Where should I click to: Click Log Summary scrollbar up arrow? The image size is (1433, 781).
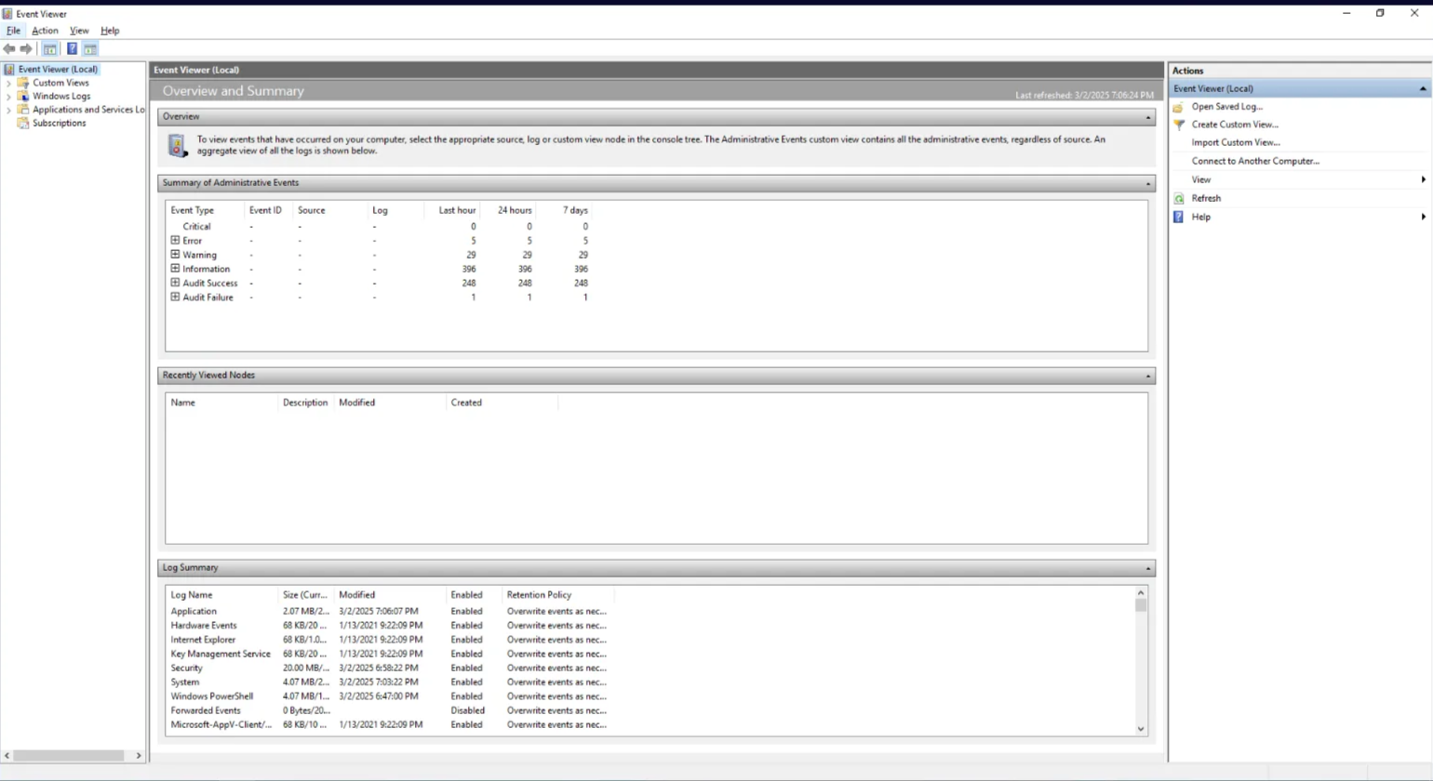pos(1141,593)
